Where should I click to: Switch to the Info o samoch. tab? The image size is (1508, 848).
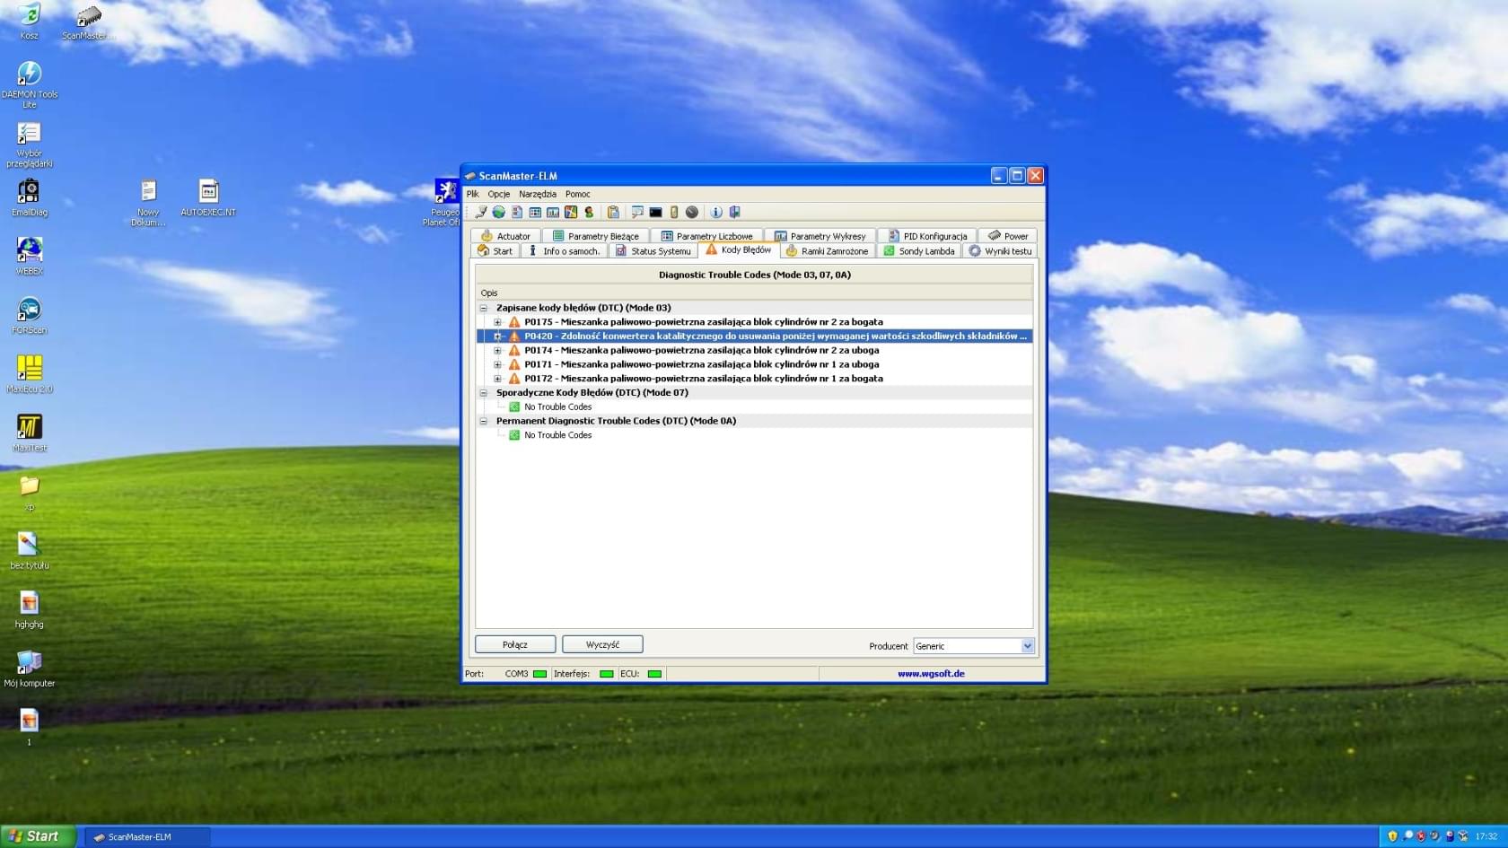point(564,251)
